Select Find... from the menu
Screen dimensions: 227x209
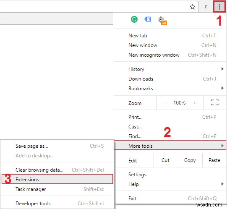tap(170, 136)
